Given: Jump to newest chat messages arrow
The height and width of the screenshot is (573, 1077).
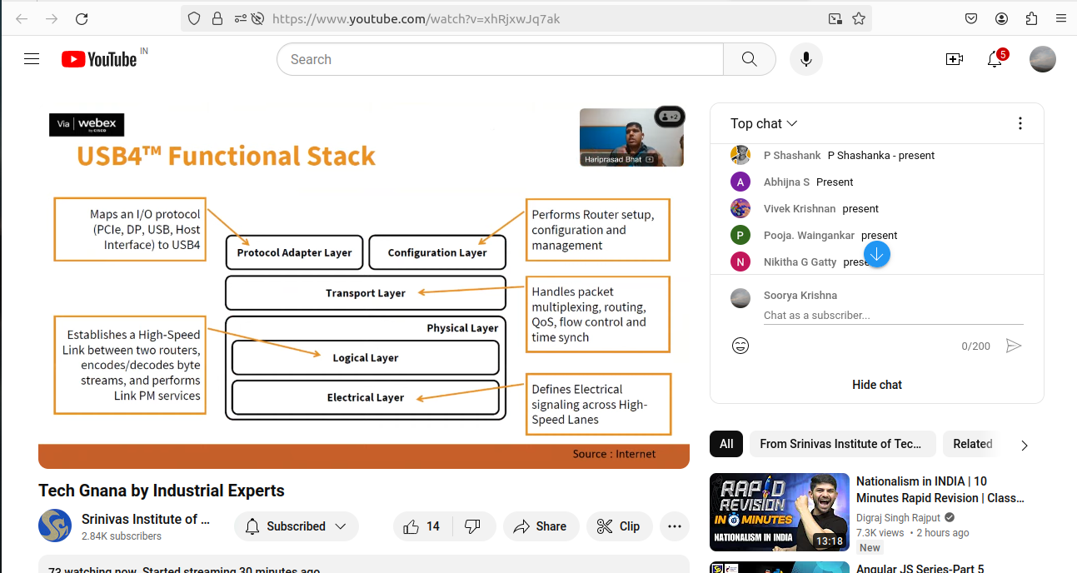Looking at the screenshot, I should (x=876, y=254).
